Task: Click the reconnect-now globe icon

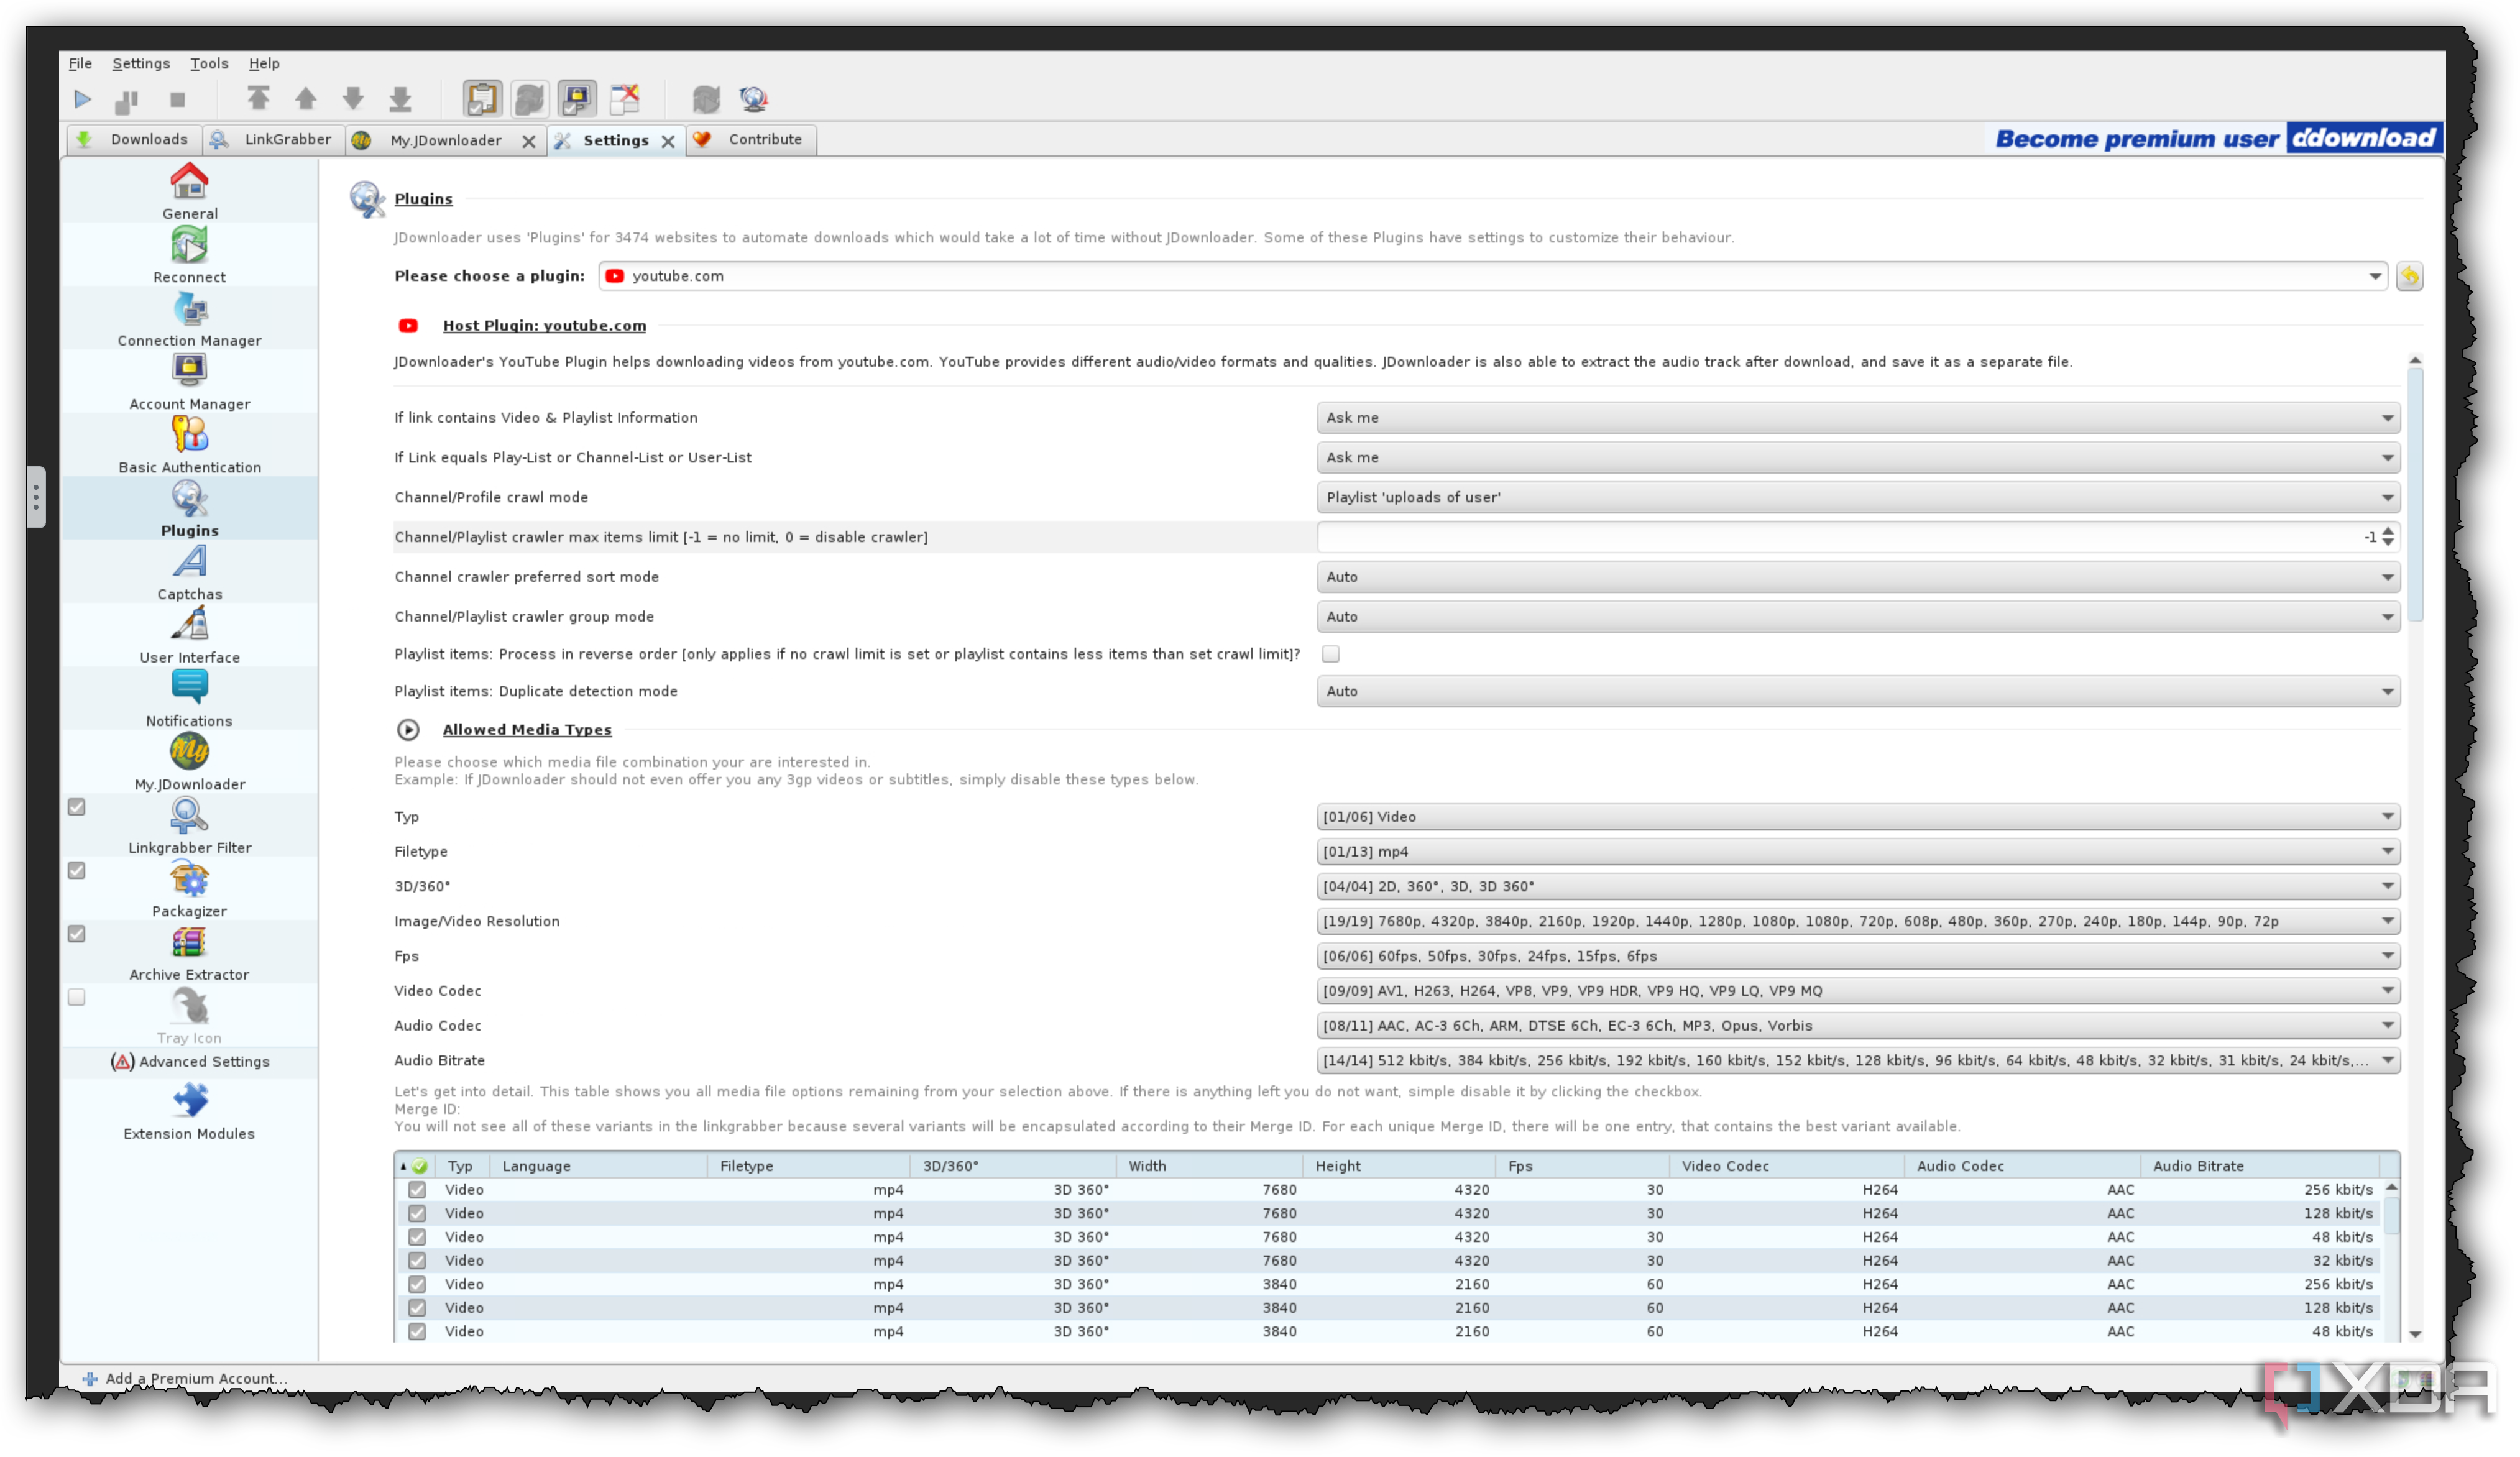Action: point(753,98)
